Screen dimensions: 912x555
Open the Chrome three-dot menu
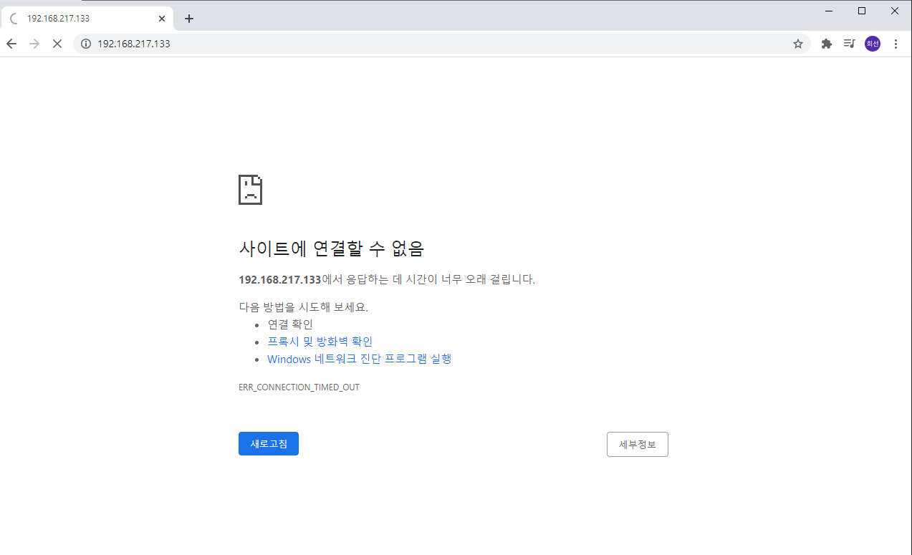tap(896, 44)
